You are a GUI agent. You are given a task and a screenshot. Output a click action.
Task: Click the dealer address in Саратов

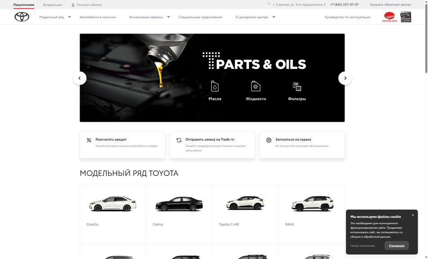[299, 4]
